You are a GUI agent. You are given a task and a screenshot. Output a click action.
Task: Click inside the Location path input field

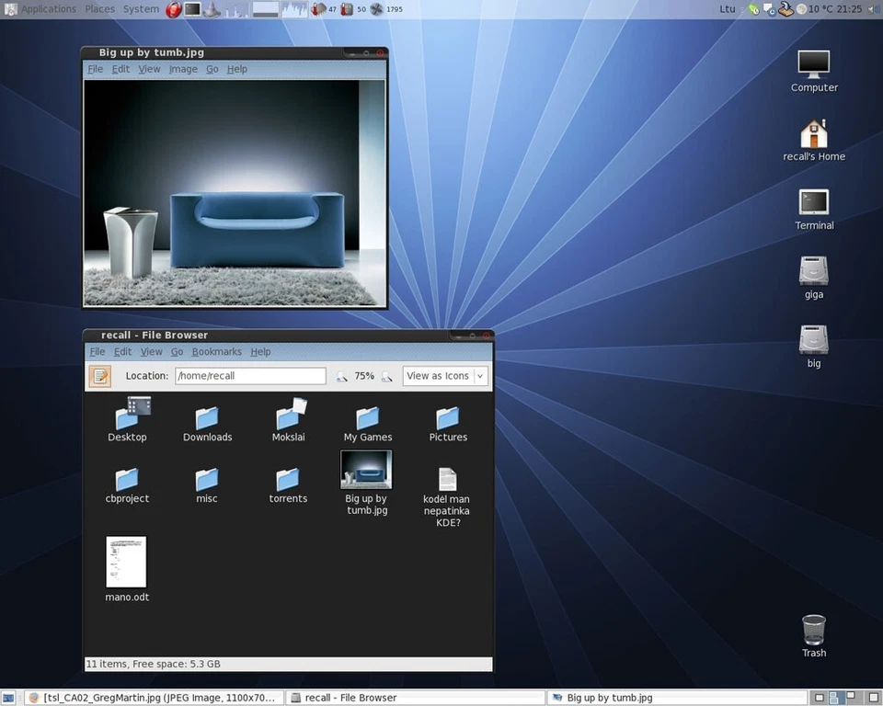pyautogui.click(x=248, y=376)
